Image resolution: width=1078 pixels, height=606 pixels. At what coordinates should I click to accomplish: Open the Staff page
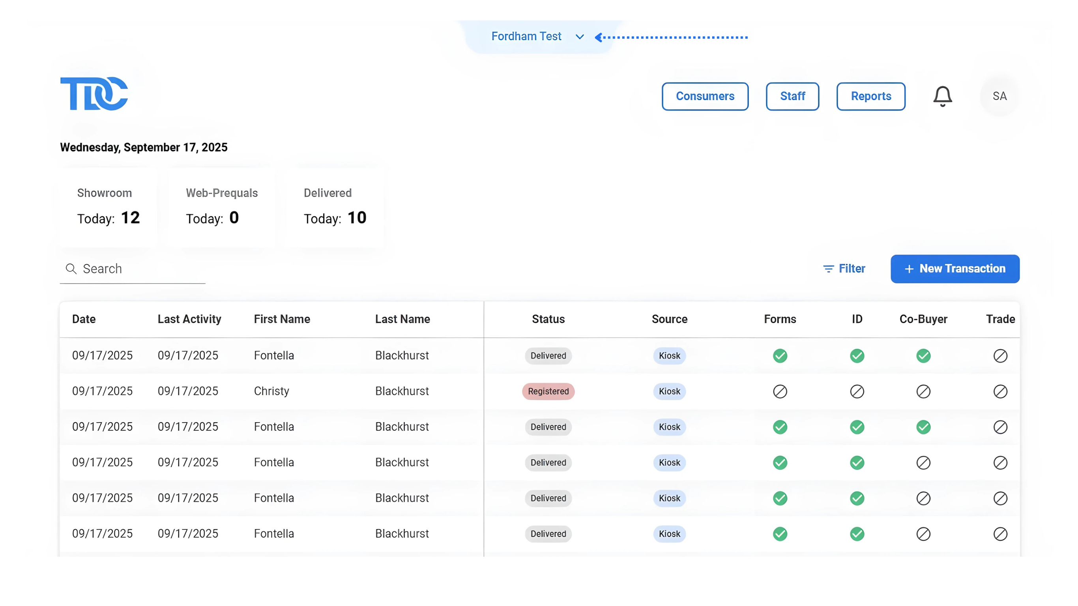(x=792, y=96)
